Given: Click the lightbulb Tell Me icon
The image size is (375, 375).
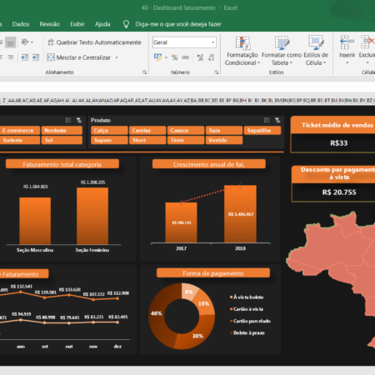Looking at the screenshot, I should click(126, 24).
